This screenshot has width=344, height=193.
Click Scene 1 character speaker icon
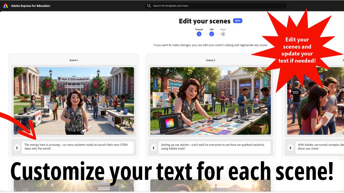(x=17, y=148)
